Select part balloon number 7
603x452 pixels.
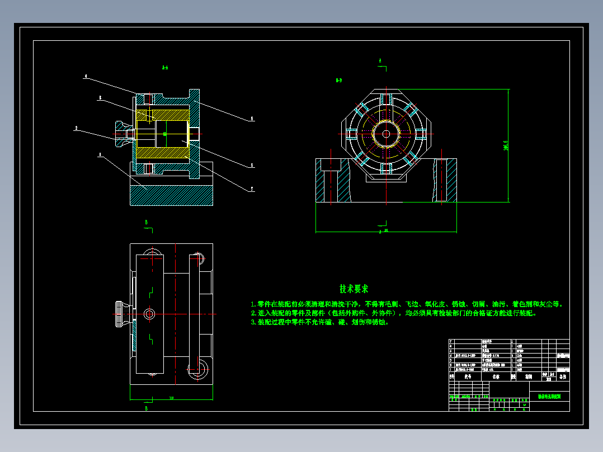tap(252, 189)
